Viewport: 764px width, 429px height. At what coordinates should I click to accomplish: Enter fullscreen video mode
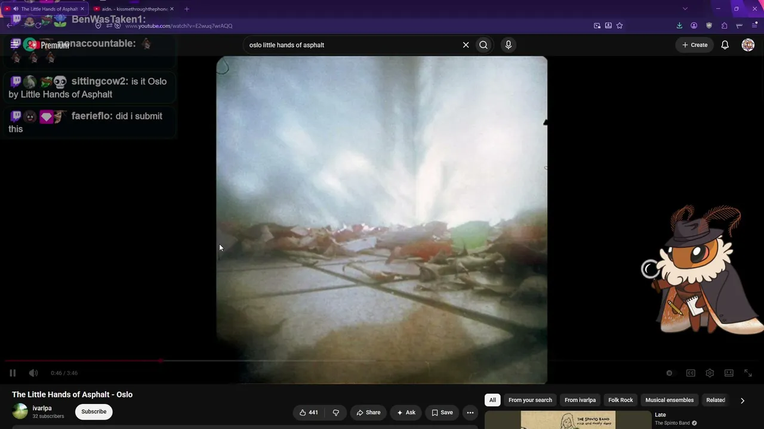click(x=748, y=373)
